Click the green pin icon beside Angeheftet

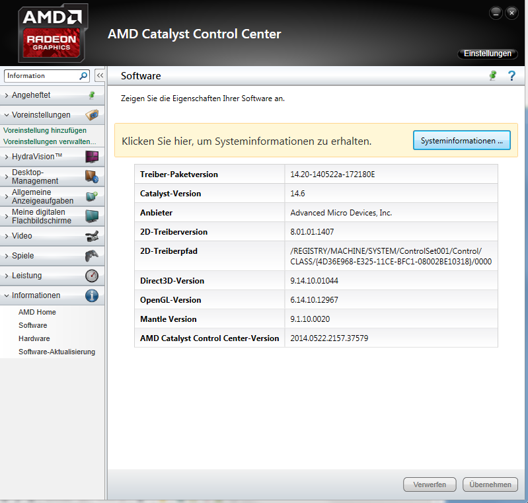[92, 95]
